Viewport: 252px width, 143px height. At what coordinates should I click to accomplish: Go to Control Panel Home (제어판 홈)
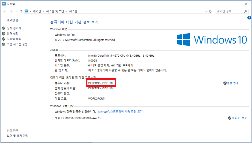(x=13, y=20)
